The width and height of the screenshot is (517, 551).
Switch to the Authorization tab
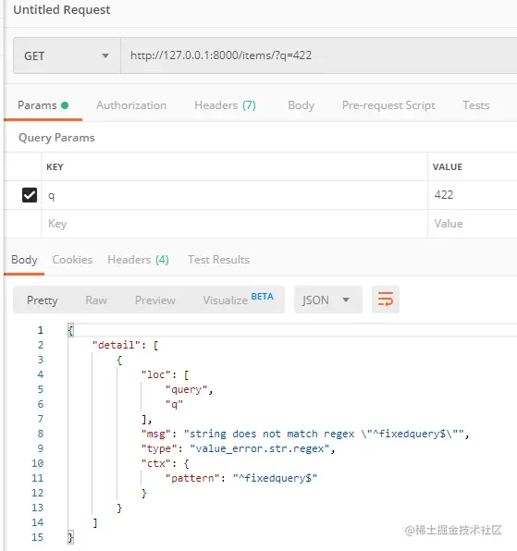(x=131, y=105)
